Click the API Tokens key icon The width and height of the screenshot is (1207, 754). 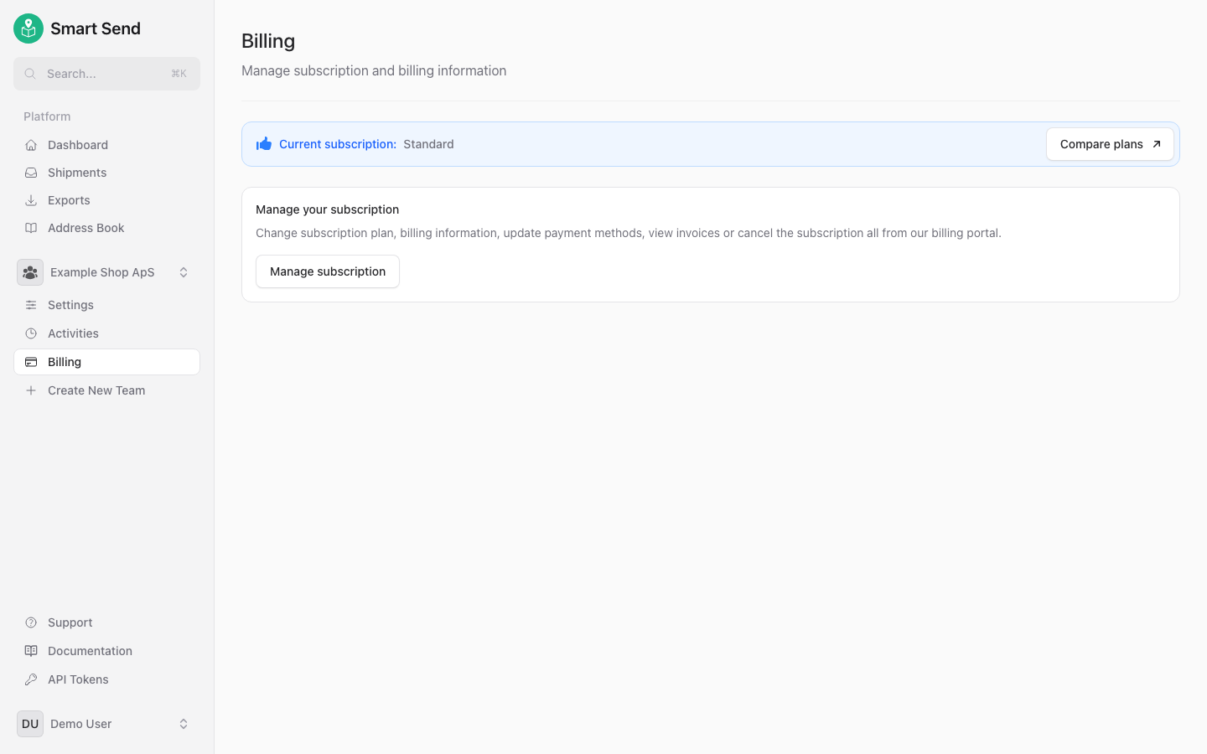click(30, 679)
